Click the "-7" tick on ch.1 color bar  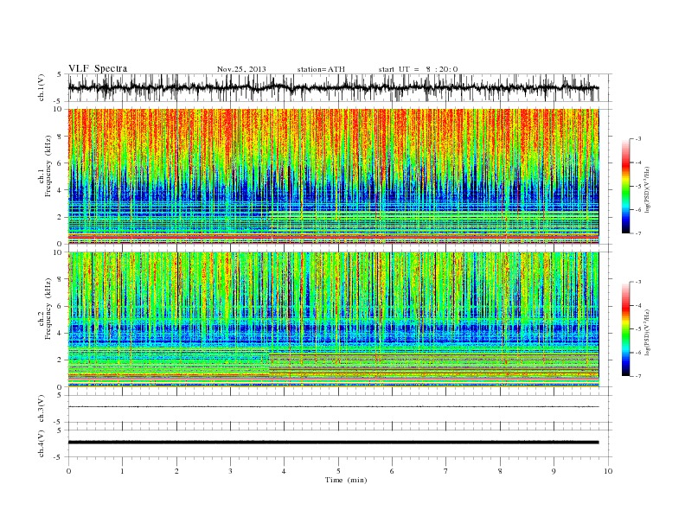tap(638, 233)
